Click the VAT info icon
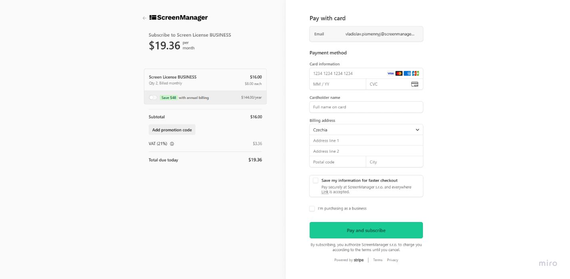The width and height of the screenshot is (570, 279). click(172, 144)
